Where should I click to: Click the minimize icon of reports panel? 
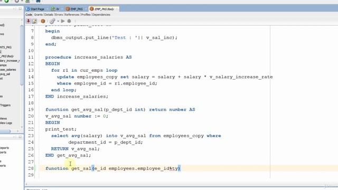coord(20,137)
